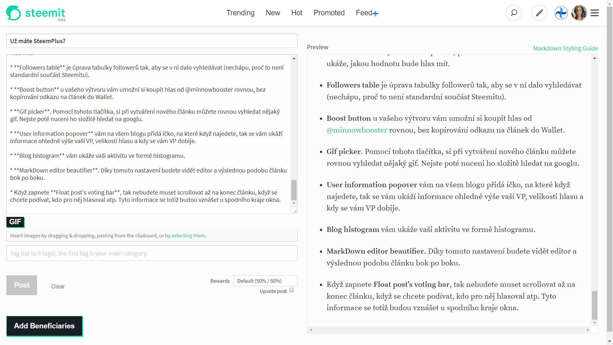
Task: Click the @minnowbooster link in preview
Action: pos(357,130)
